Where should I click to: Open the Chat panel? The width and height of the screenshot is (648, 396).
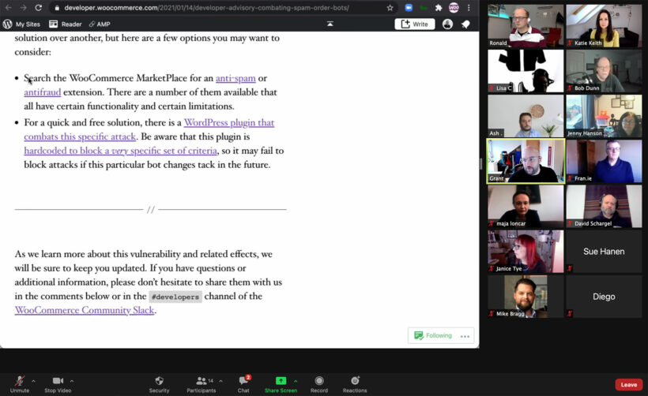tap(243, 382)
